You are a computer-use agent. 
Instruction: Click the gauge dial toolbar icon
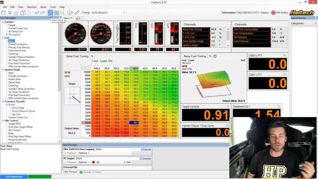(x=69, y=13)
